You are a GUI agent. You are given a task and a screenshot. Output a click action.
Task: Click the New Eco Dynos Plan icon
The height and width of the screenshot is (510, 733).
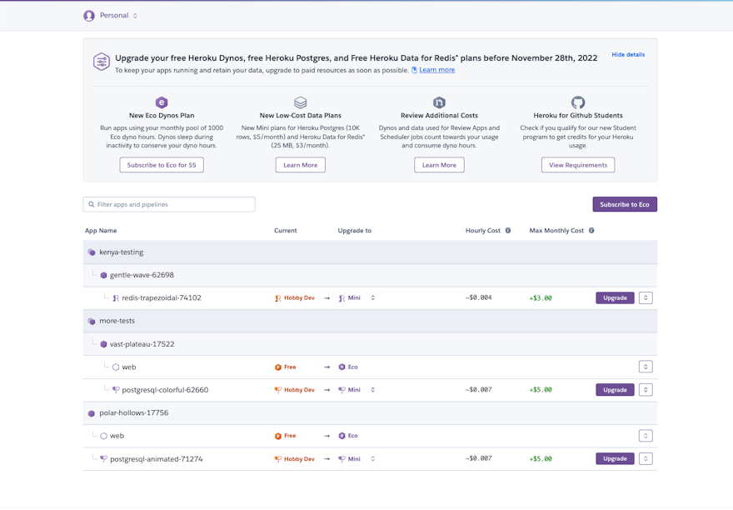(x=162, y=102)
